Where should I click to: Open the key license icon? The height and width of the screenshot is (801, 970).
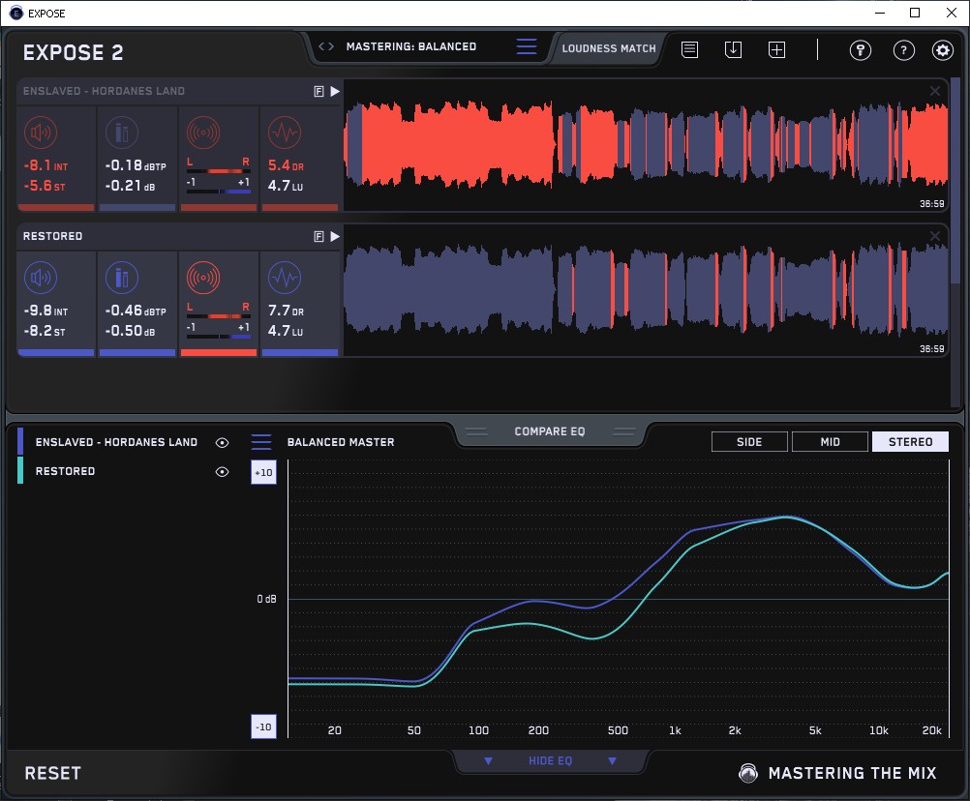coord(861,50)
